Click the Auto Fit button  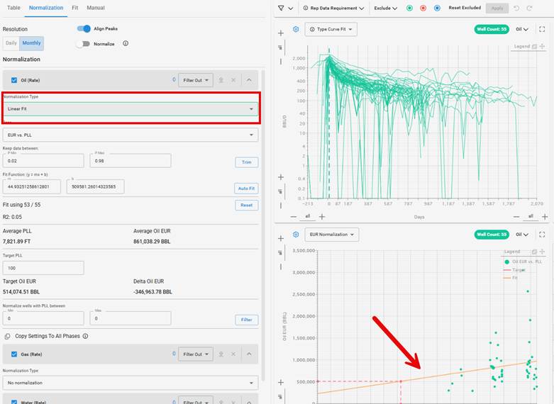tap(246, 189)
